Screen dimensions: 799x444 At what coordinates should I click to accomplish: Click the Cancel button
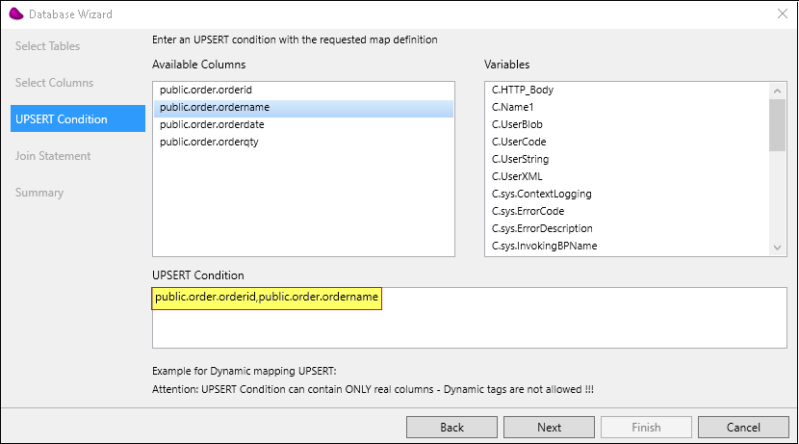point(743,428)
